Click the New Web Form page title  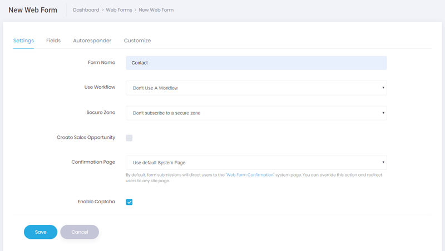pyautogui.click(x=33, y=10)
